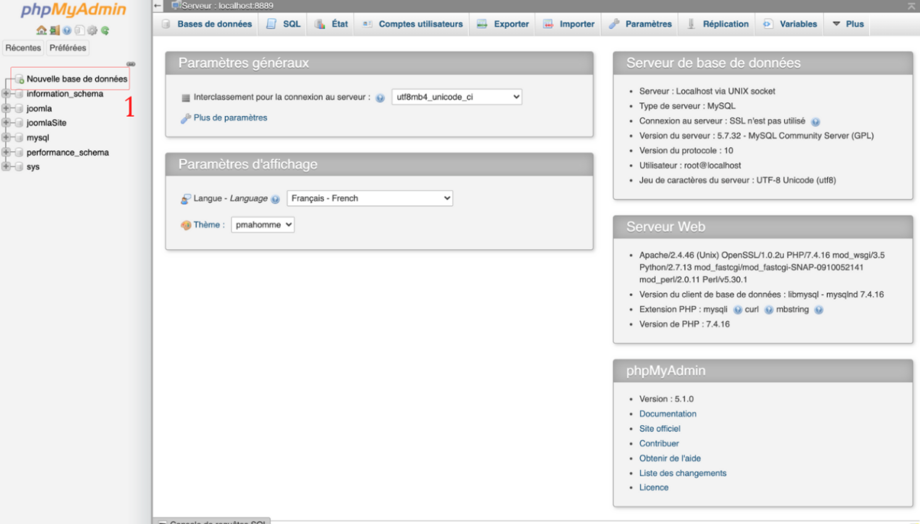
Task: Click database icon beside mysql
Action: pyautogui.click(x=19, y=137)
